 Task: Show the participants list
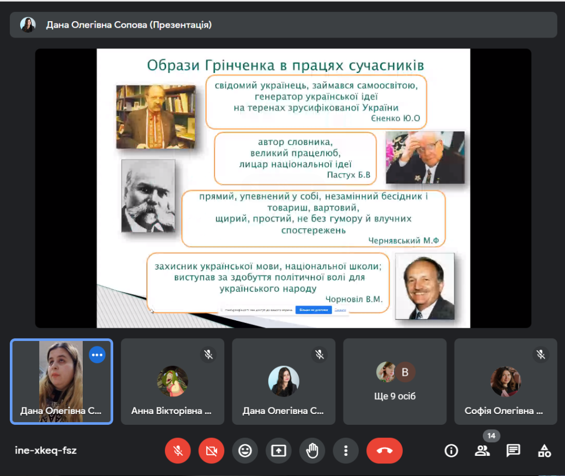pos(482,450)
